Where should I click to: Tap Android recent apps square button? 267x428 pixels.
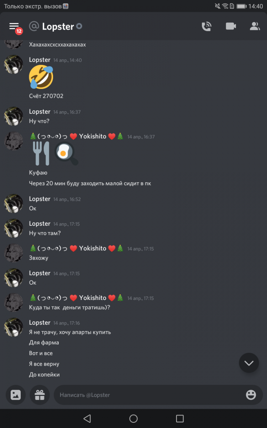[180, 418]
